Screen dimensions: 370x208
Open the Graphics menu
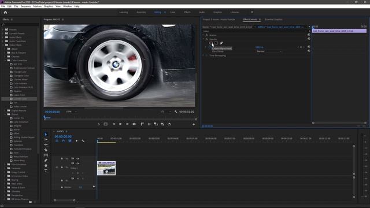coord(49,6)
